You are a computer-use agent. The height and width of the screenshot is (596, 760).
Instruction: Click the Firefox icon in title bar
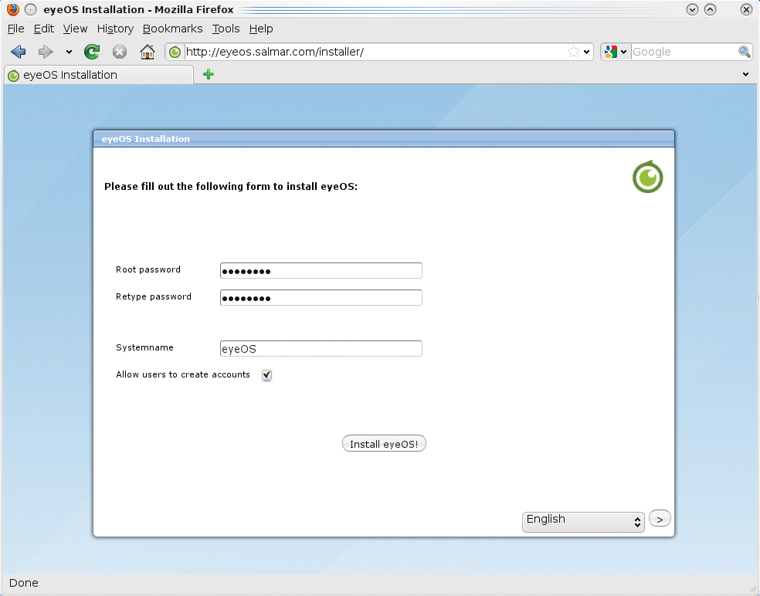tap(13, 9)
